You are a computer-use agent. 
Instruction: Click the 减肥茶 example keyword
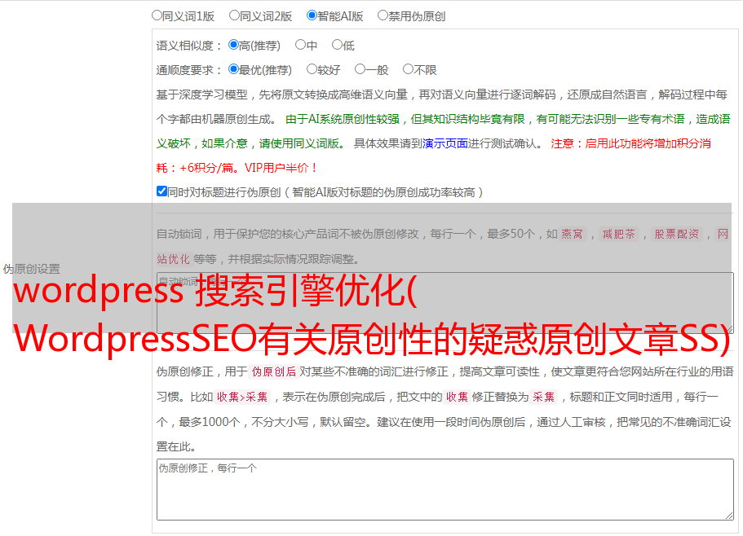[x=618, y=234]
